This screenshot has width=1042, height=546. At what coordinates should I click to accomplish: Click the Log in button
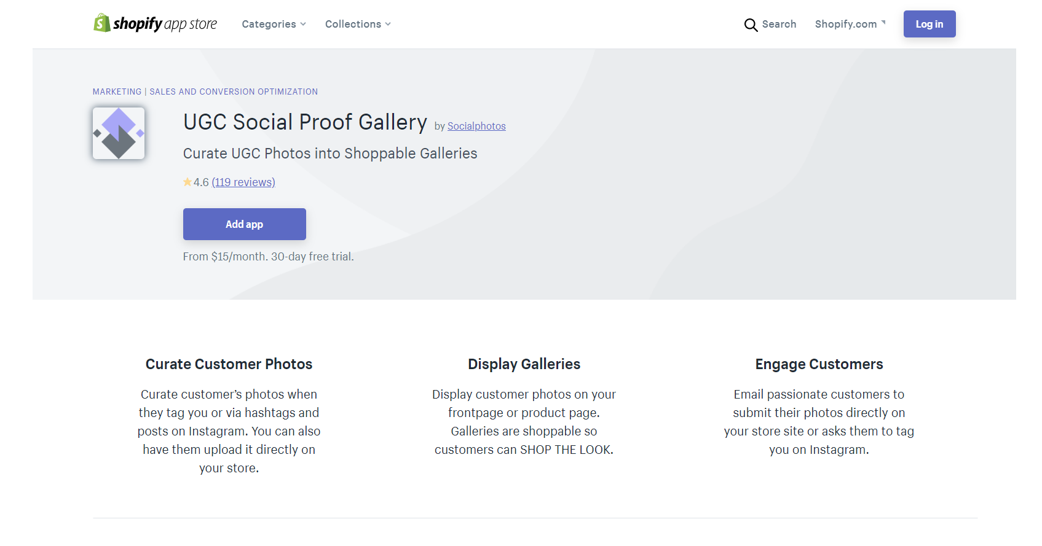point(930,24)
